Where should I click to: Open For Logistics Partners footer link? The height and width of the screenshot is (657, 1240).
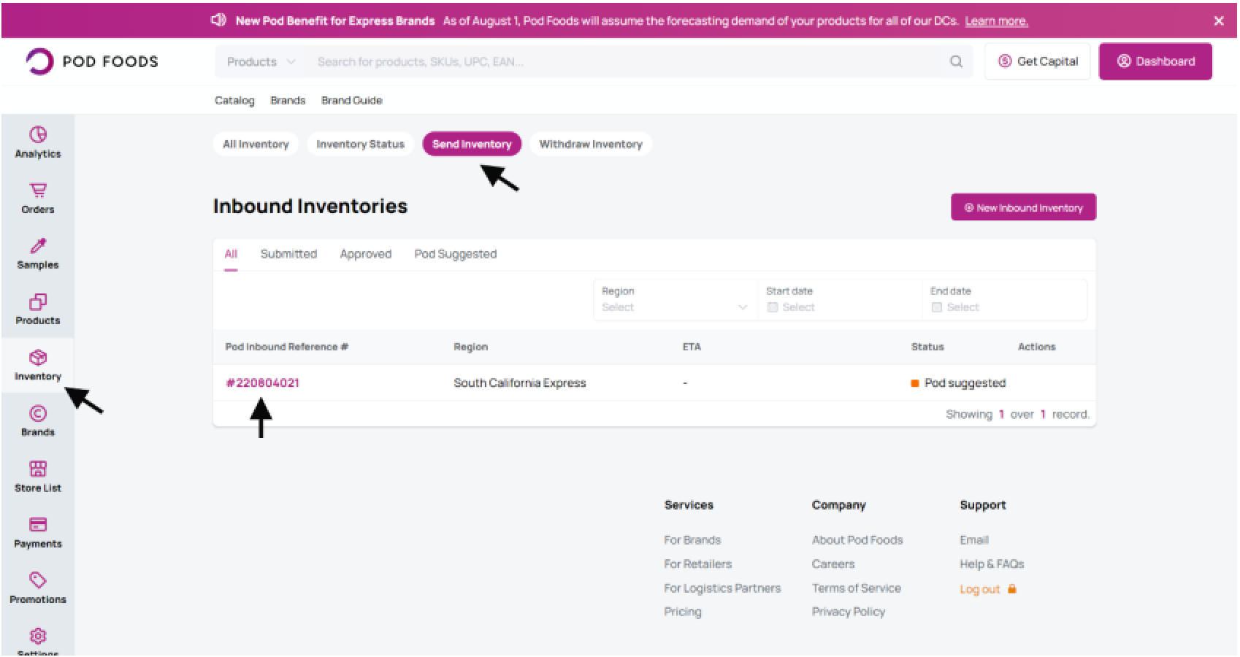pos(722,588)
